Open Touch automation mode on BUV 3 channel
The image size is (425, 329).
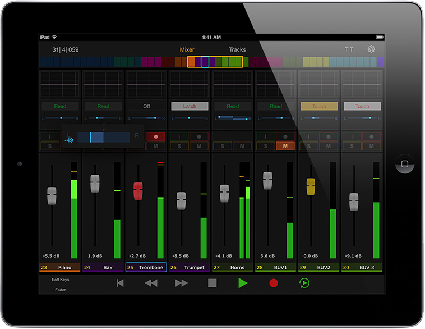[362, 106]
